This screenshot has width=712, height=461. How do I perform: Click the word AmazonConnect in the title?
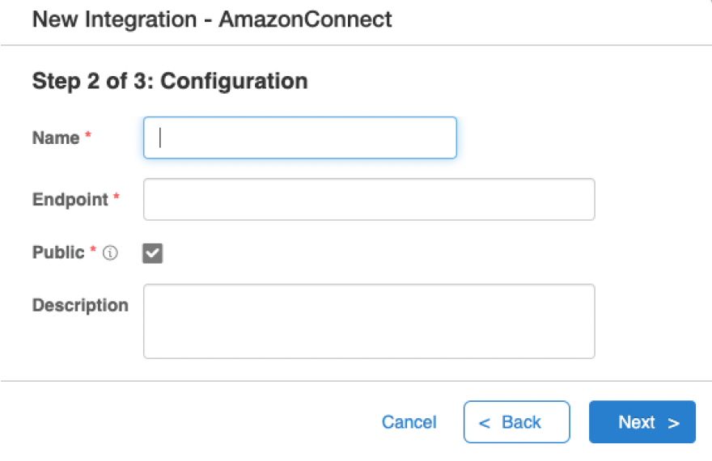tap(305, 19)
